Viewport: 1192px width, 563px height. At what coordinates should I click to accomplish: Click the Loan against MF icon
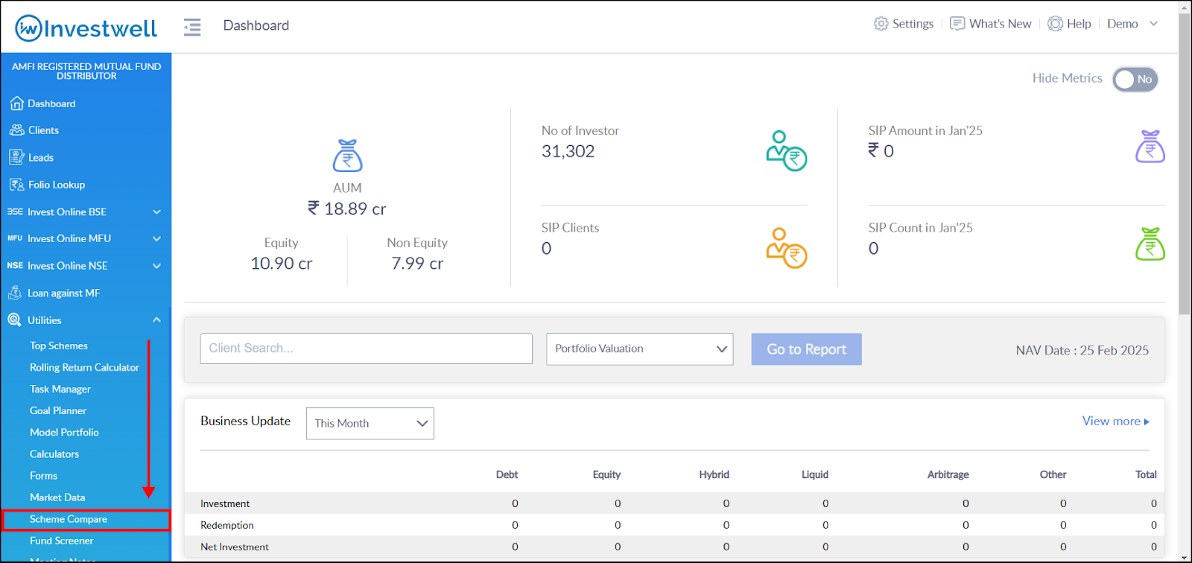(15, 293)
